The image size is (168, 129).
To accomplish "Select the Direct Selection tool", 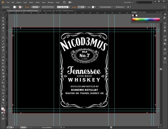I will [3, 18].
